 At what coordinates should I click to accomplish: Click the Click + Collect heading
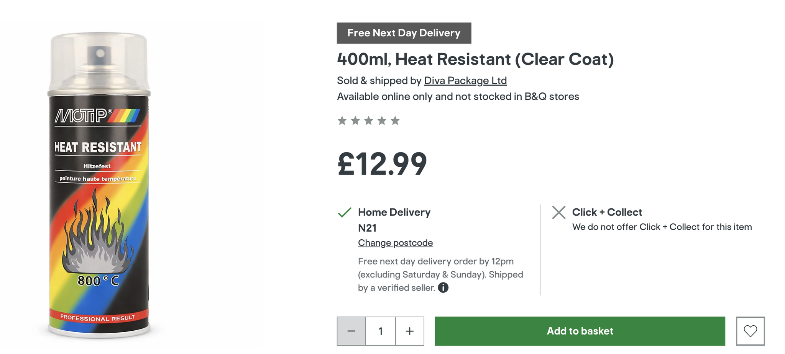607,212
